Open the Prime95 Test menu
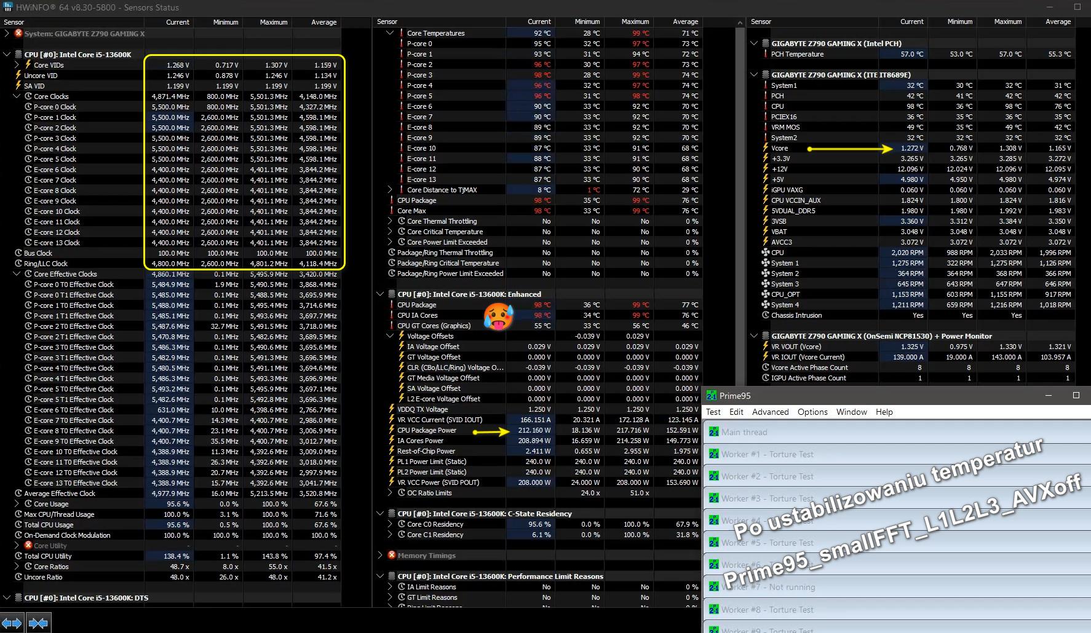Screen dimensions: 1091x633 (713, 412)
